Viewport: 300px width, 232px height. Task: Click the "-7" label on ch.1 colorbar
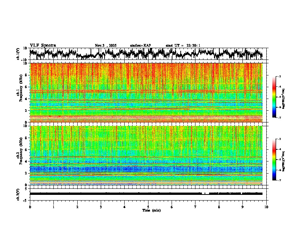point(279,118)
